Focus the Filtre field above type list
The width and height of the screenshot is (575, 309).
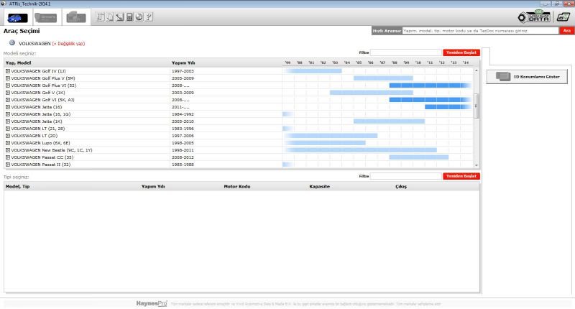click(x=406, y=176)
